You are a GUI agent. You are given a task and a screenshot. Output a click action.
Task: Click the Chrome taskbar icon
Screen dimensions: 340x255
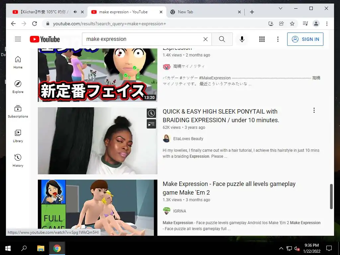pyautogui.click(x=57, y=248)
